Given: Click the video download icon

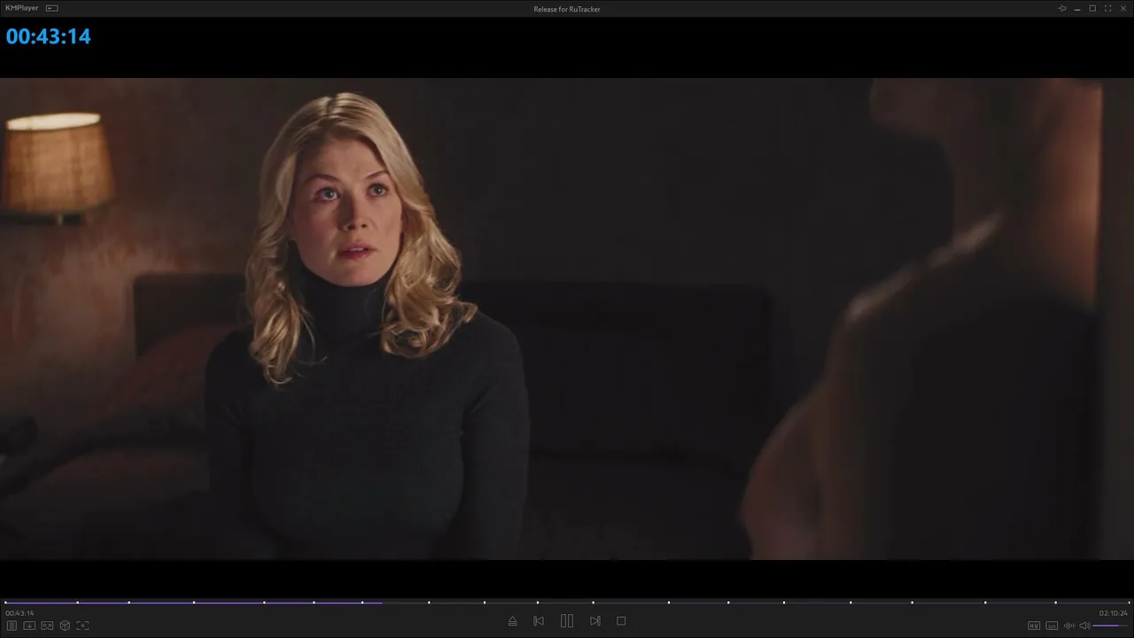Looking at the screenshot, I should (29, 626).
